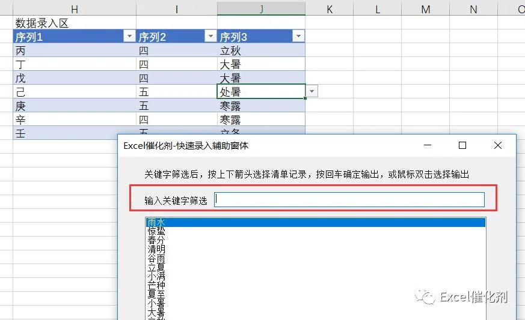Select 芒种 in the list
525x320 pixels.
click(315, 285)
